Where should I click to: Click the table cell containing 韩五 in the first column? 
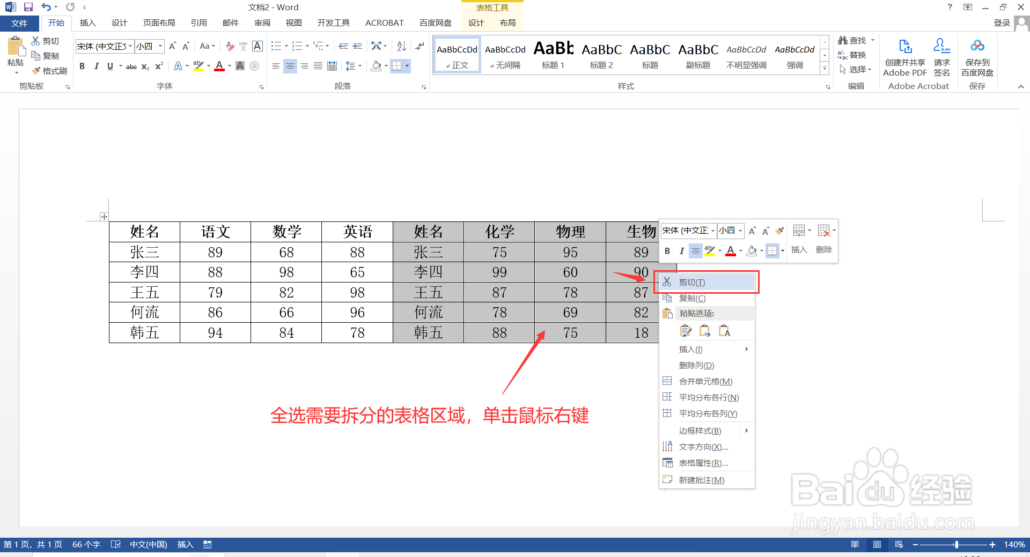(x=144, y=333)
